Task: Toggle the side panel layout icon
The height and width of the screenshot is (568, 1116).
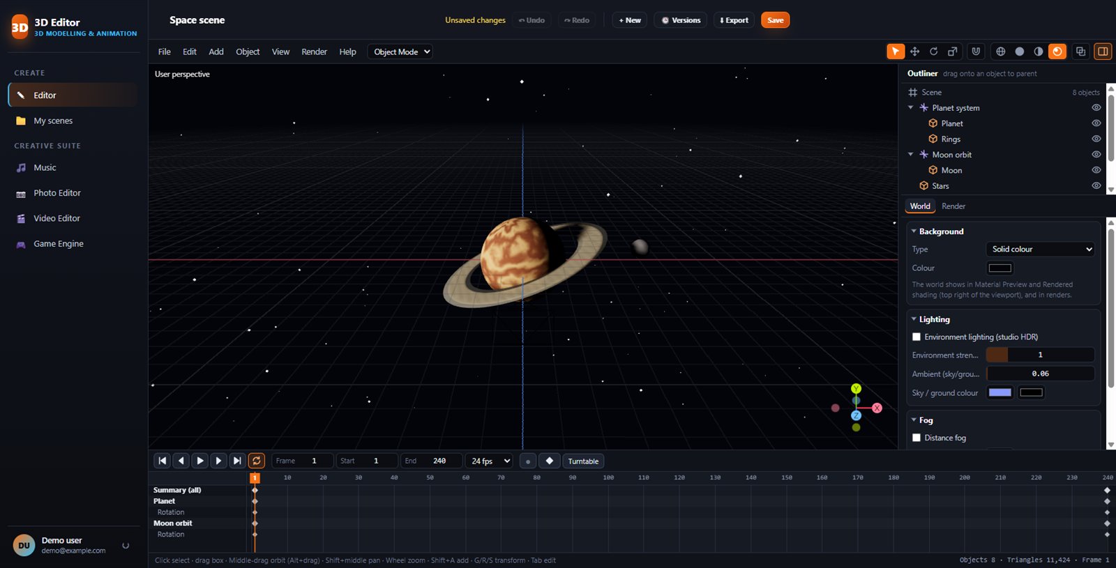Action: coord(1103,52)
